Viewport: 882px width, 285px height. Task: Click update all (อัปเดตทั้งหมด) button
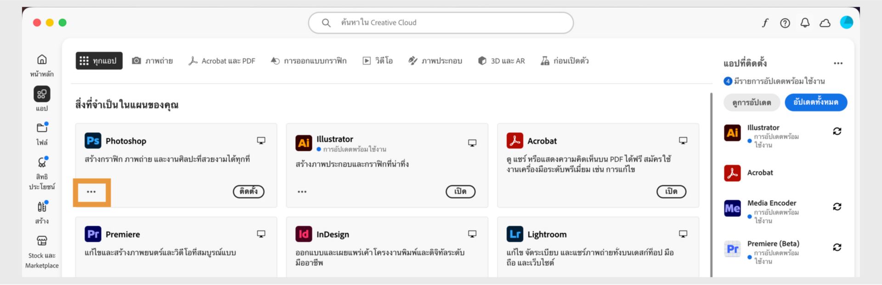pos(816,102)
